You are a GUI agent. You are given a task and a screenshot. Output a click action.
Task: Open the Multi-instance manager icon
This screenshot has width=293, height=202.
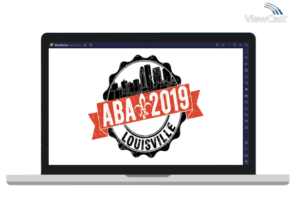(246, 115)
